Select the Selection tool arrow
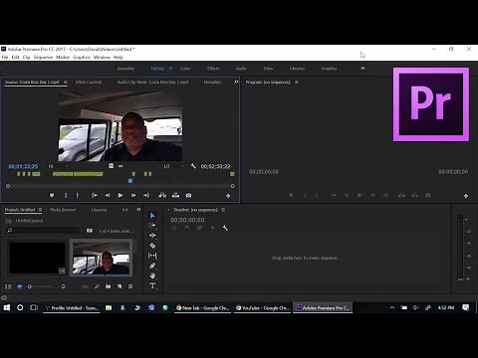 (152, 216)
